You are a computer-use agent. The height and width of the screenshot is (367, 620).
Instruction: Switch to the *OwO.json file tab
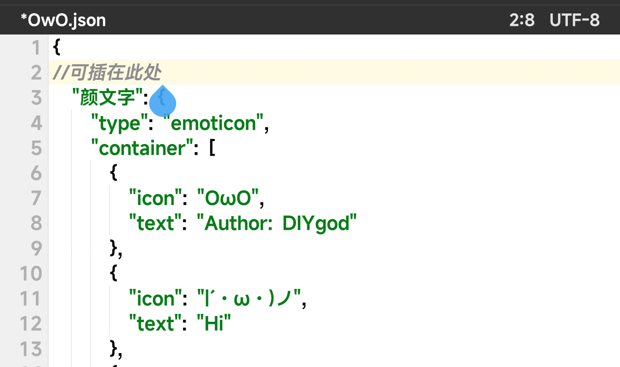click(x=63, y=20)
